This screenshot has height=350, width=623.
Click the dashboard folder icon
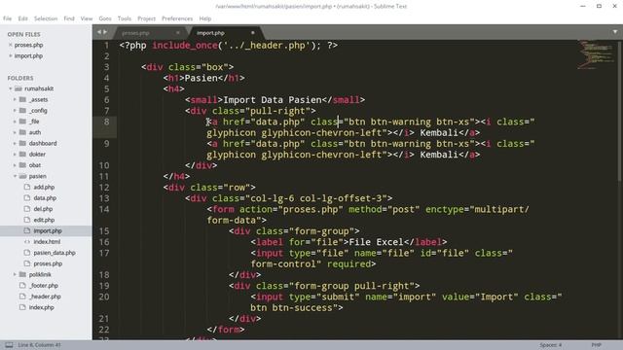[x=22, y=143]
